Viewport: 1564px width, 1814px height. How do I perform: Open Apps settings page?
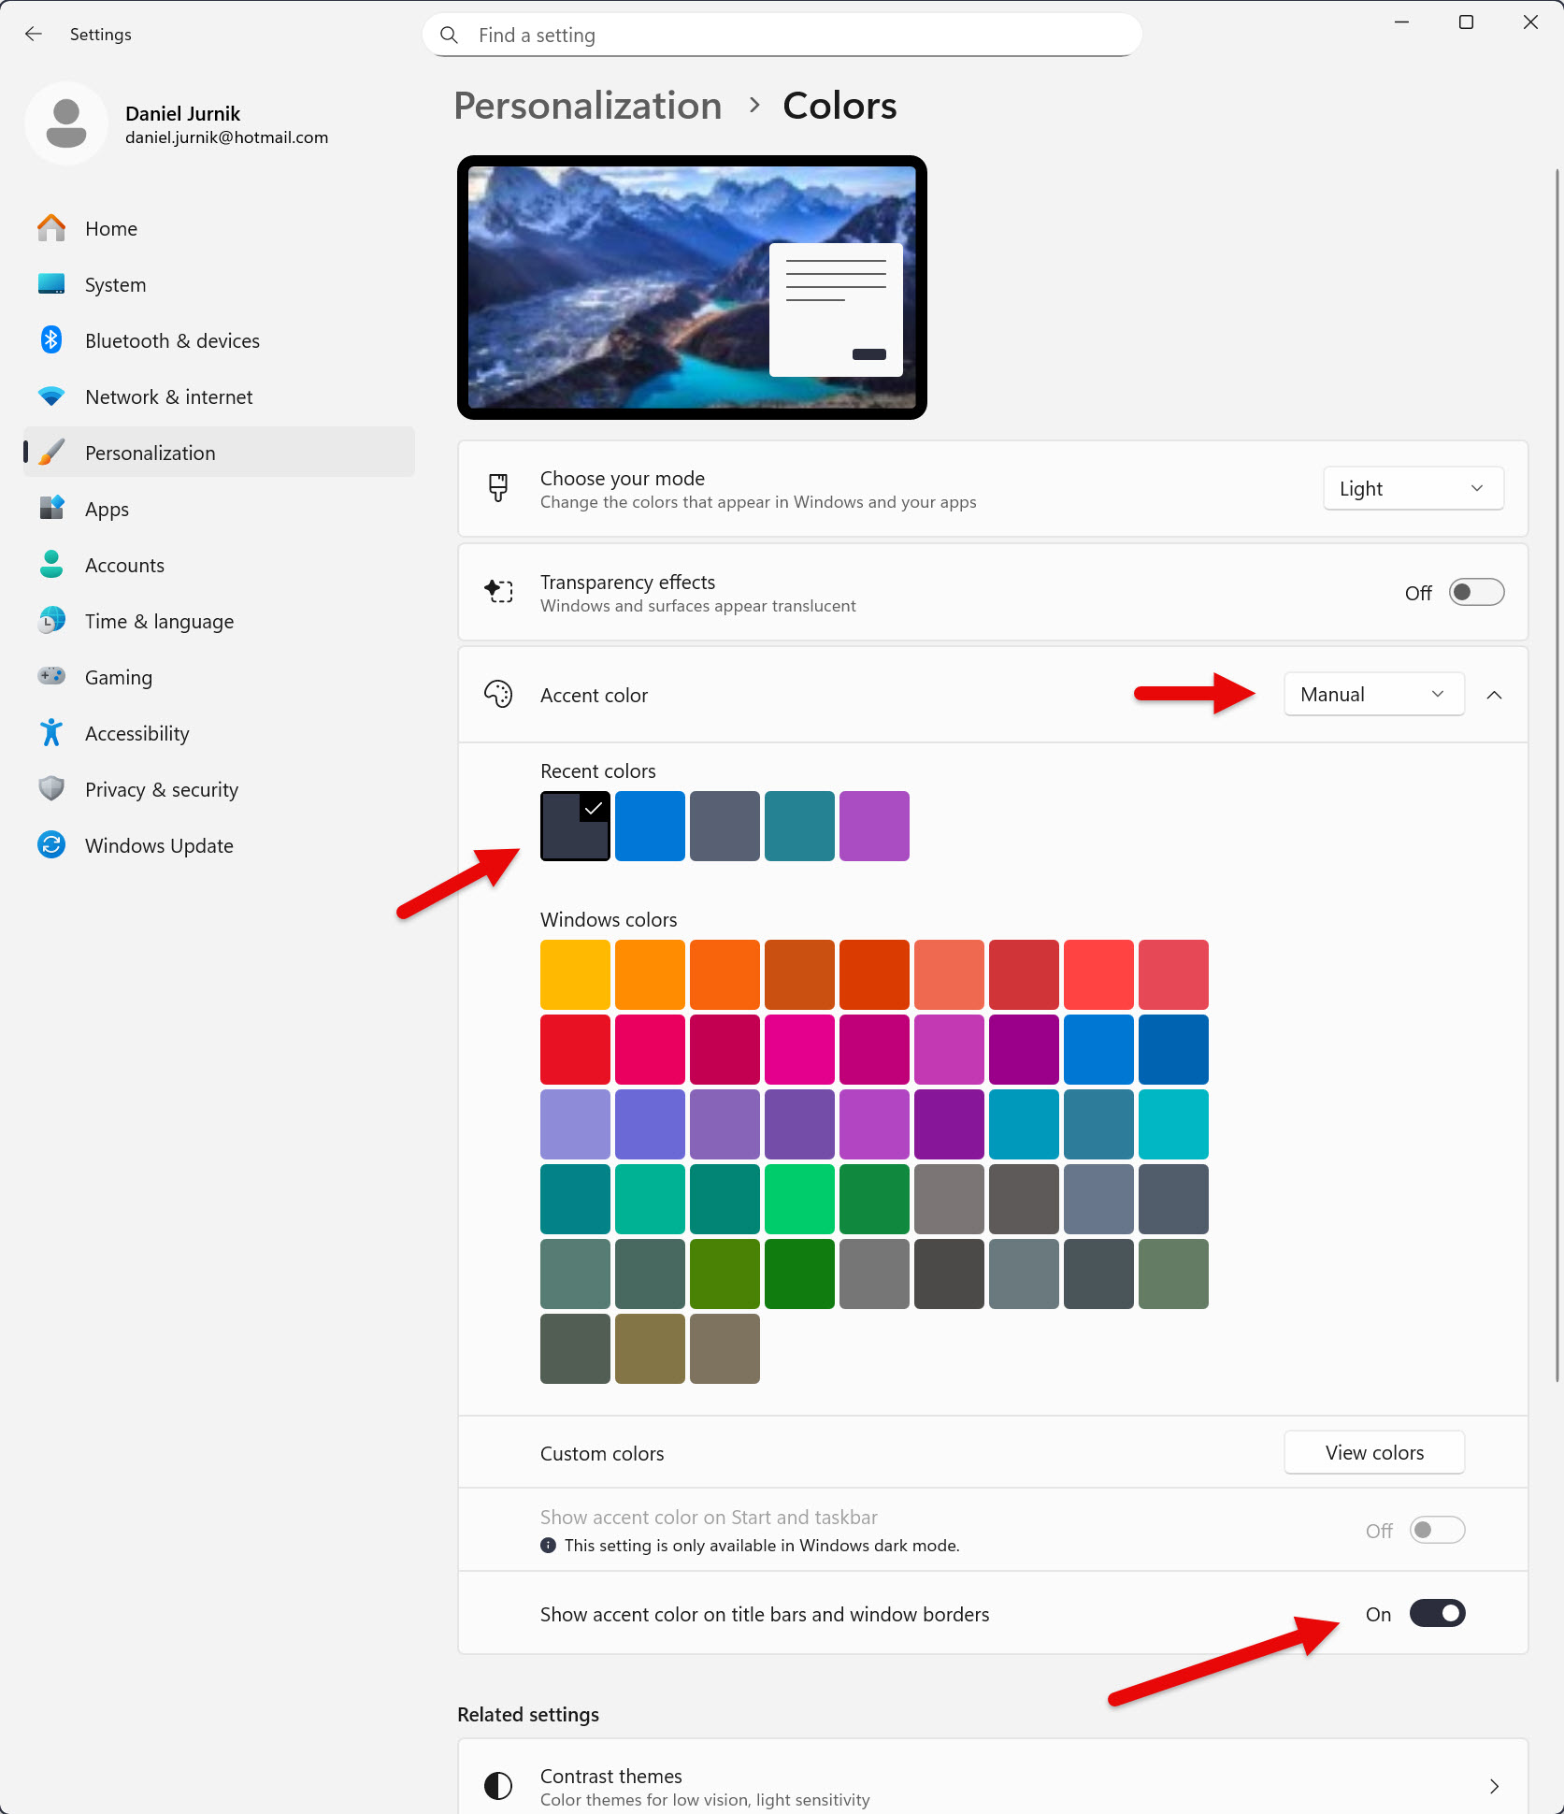pyautogui.click(x=218, y=509)
